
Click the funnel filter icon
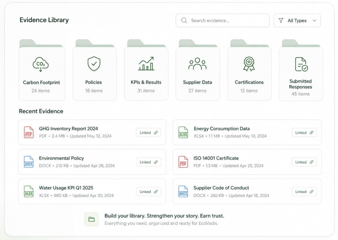point(281,21)
